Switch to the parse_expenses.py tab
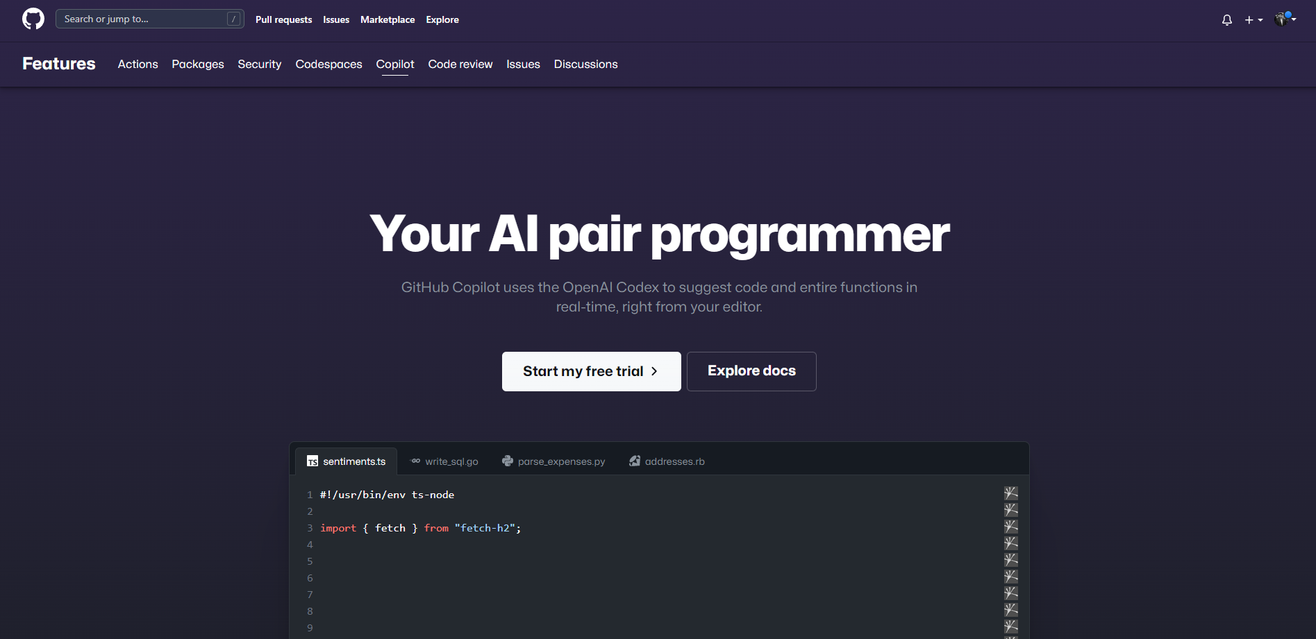Screen dimensions: 1316x639 tap(553, 461)
